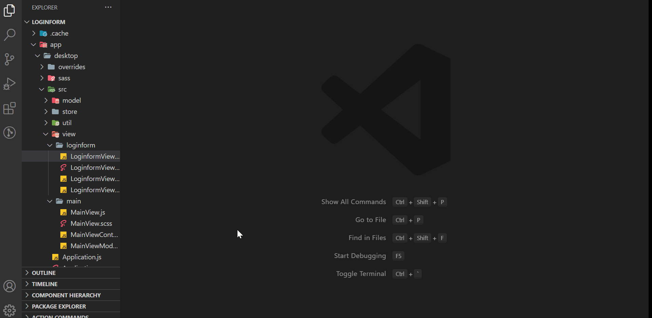Click the Go to File hint
Viewport: 652px width, 318px height.
[370, 220]
